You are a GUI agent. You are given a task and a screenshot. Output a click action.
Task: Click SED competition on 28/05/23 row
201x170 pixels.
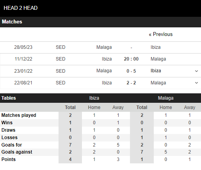pos(60,47)
